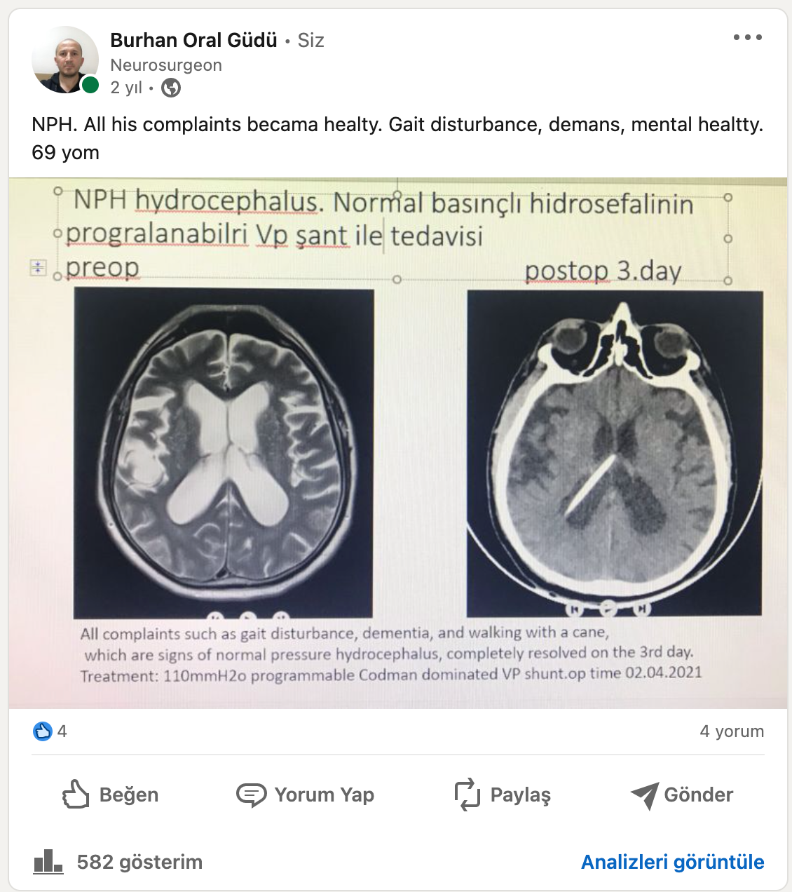Click the paper plane send icon
The width and height of the screenshot is (792, 892).
pyautogui.click(x=644, y=795)
